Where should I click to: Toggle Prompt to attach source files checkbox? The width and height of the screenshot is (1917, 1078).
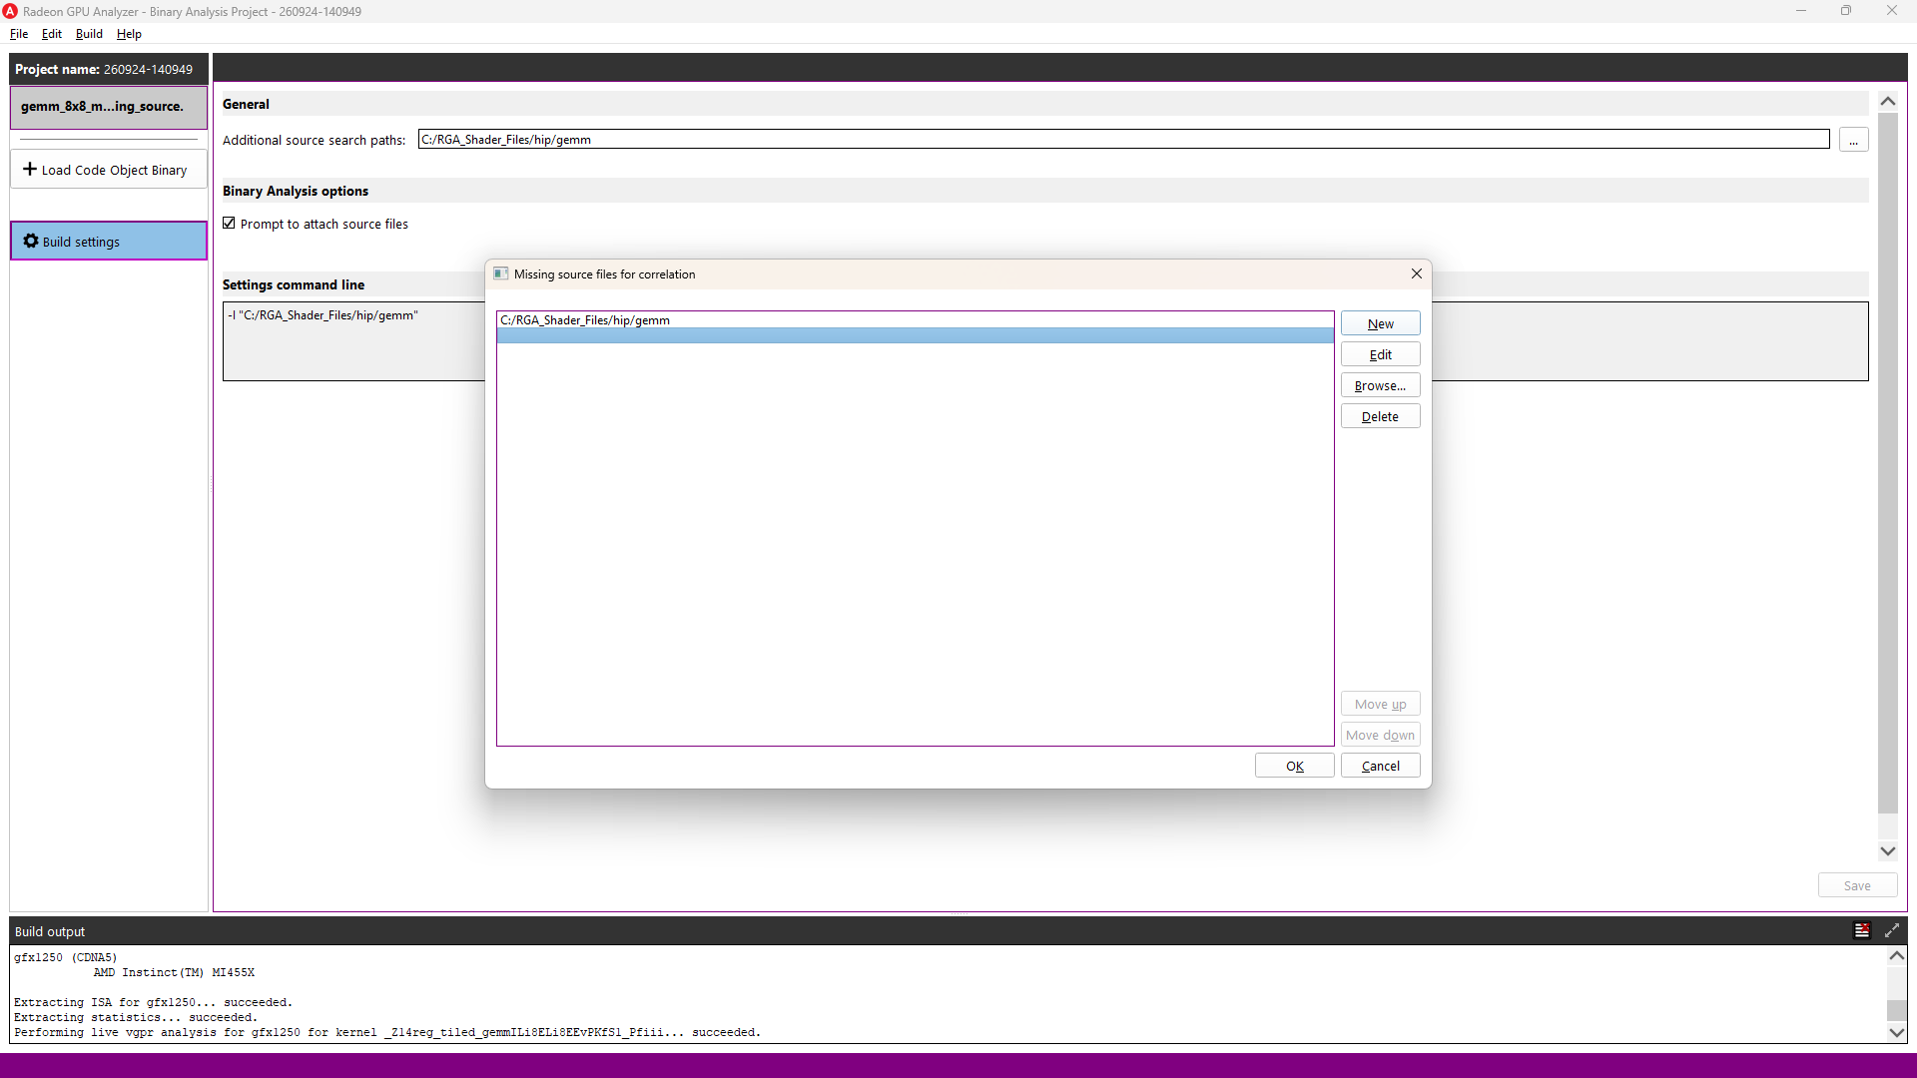230,224
